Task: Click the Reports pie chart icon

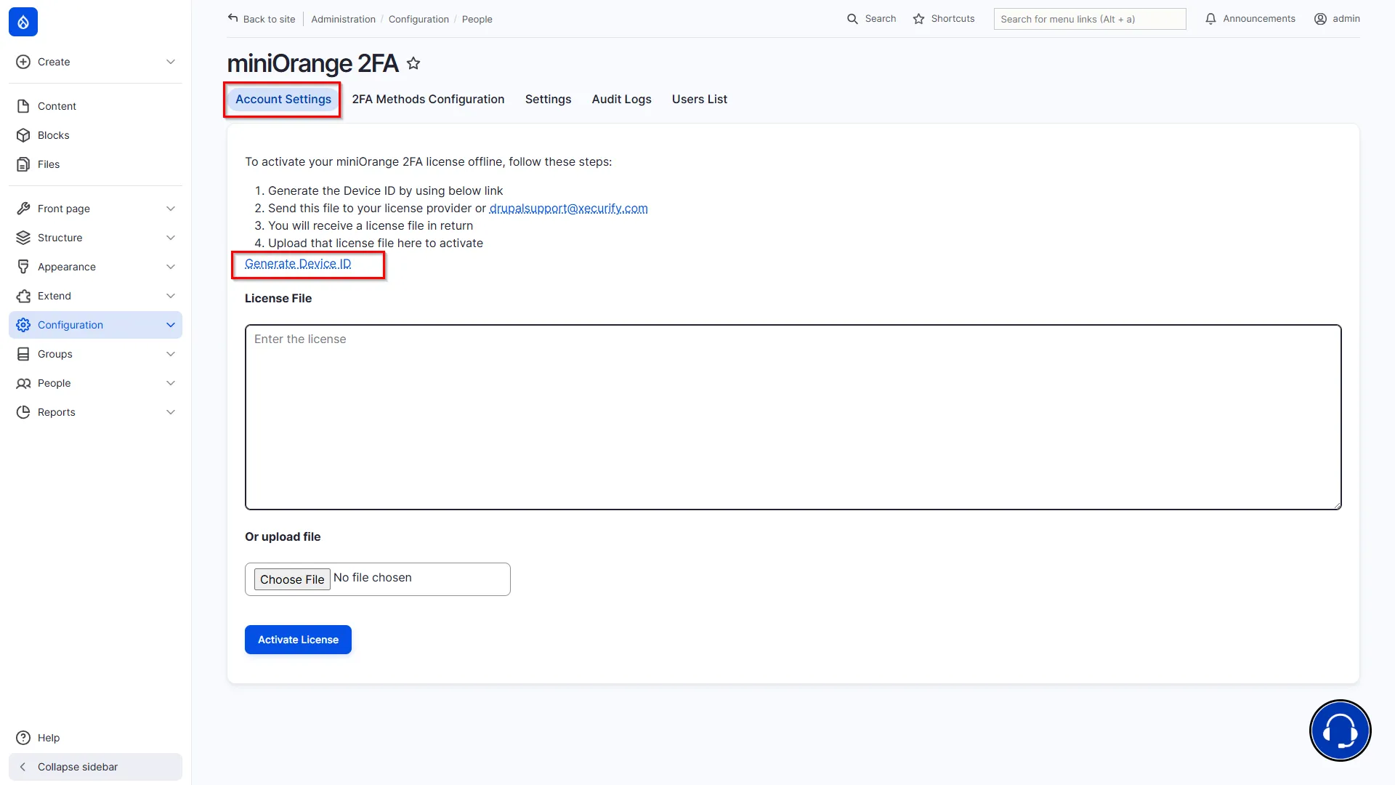Action: [23, 412]
